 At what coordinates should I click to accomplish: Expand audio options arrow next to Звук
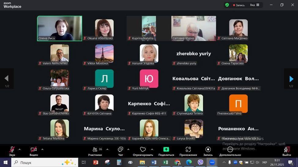coord(20,149)
